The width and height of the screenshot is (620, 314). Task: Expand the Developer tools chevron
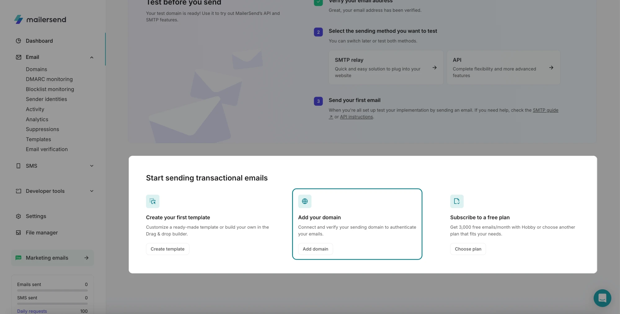[92, 191]
